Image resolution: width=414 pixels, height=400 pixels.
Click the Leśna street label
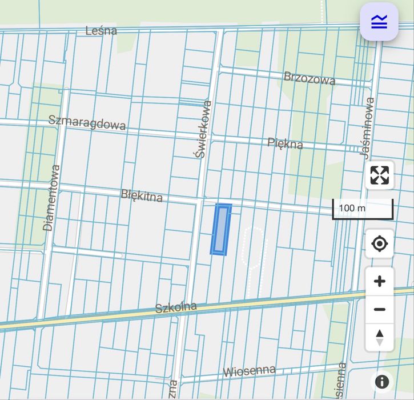coord(101,31)
